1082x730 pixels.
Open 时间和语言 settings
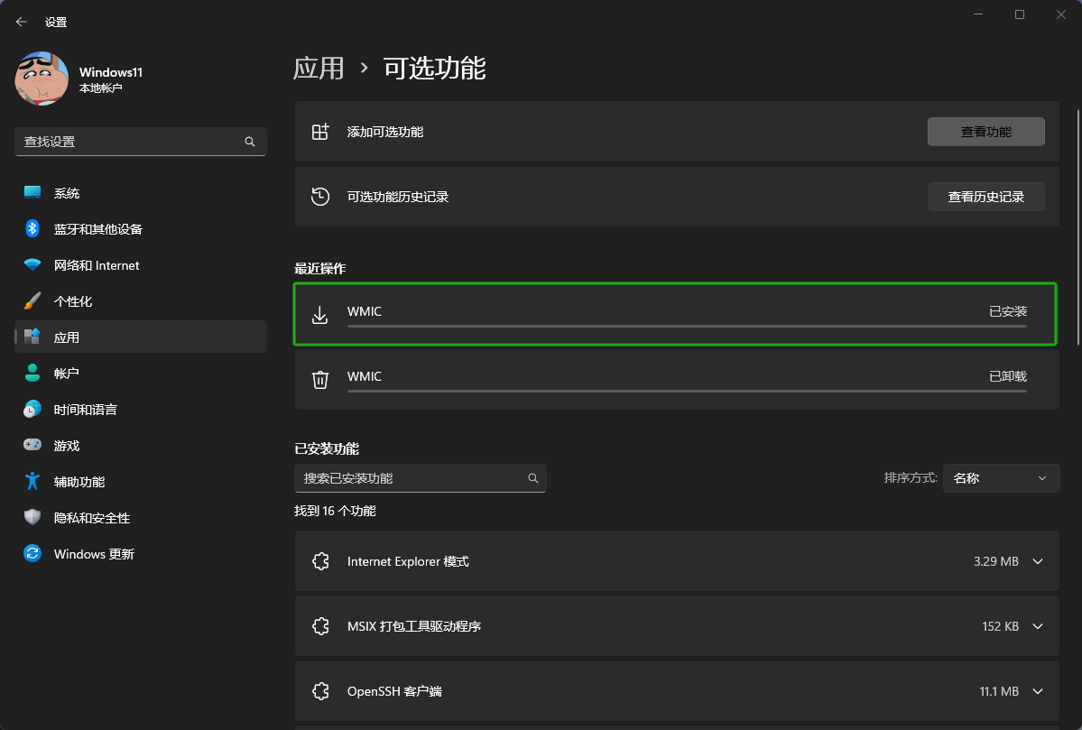tap(85, 410)
